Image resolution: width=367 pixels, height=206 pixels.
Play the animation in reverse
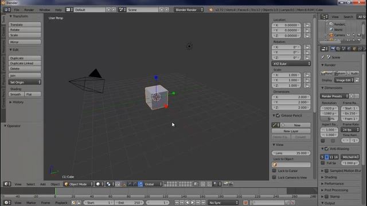coord(188,203)
